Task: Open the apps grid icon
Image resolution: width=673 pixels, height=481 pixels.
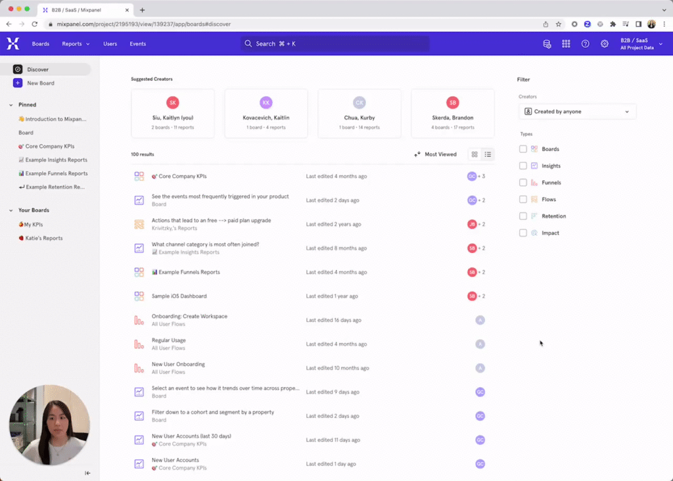Action: (566, 44)
